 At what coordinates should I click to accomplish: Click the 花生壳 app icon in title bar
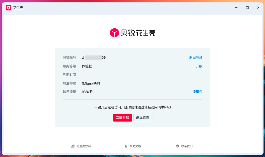tap(8, 8)
